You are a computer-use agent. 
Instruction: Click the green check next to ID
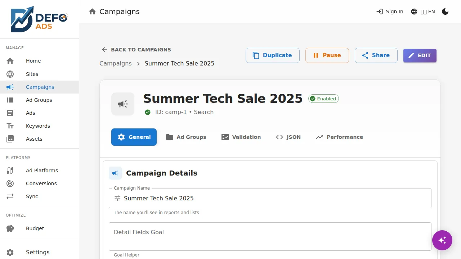148,112
